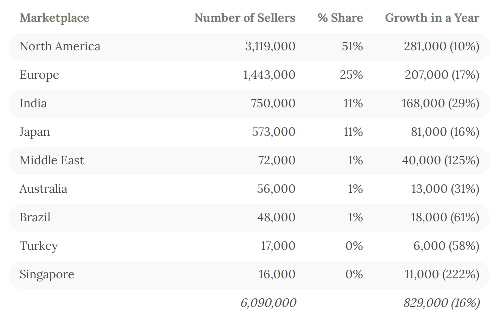Click the Growth in a Year header
This screenshot has height=319, width=504.
[x=432, y=18]
